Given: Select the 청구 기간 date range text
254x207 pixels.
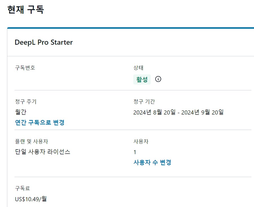Looking at the screenshot, I should pyautogui.click(x=178, y=112).
